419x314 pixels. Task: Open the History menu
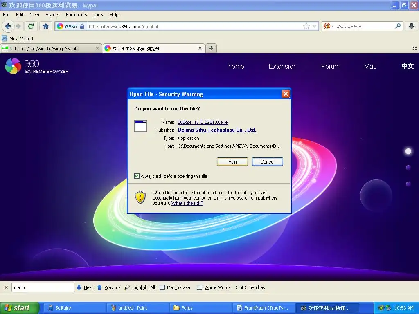tap(52, 15)
